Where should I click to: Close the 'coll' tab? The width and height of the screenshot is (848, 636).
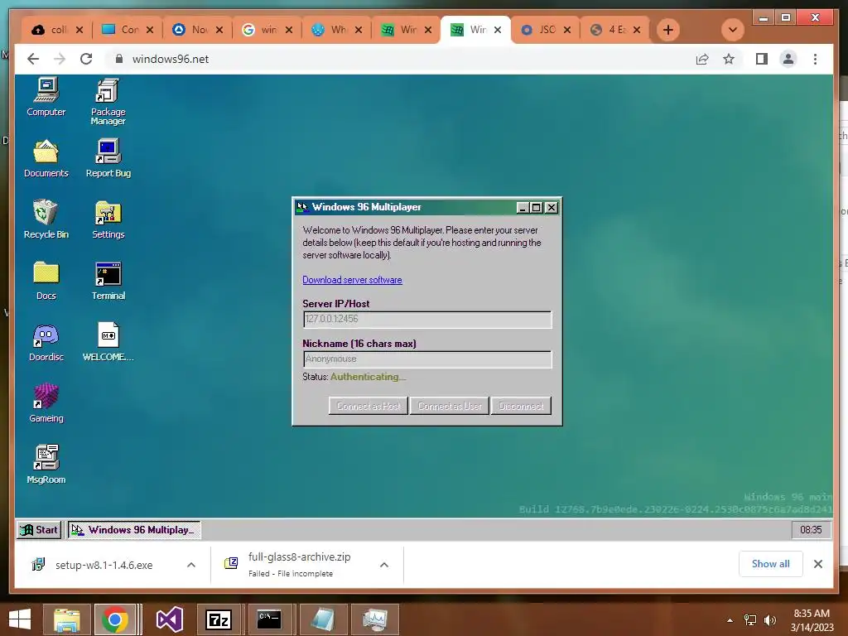point(79,30)
